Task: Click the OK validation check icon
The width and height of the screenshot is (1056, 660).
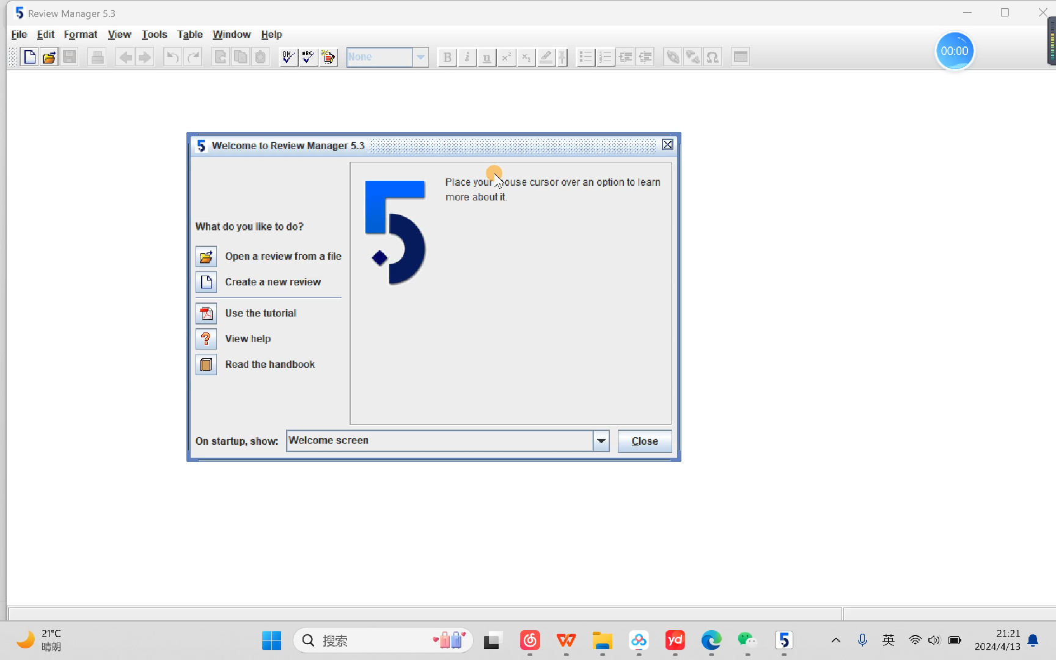Action: (288, 57)
